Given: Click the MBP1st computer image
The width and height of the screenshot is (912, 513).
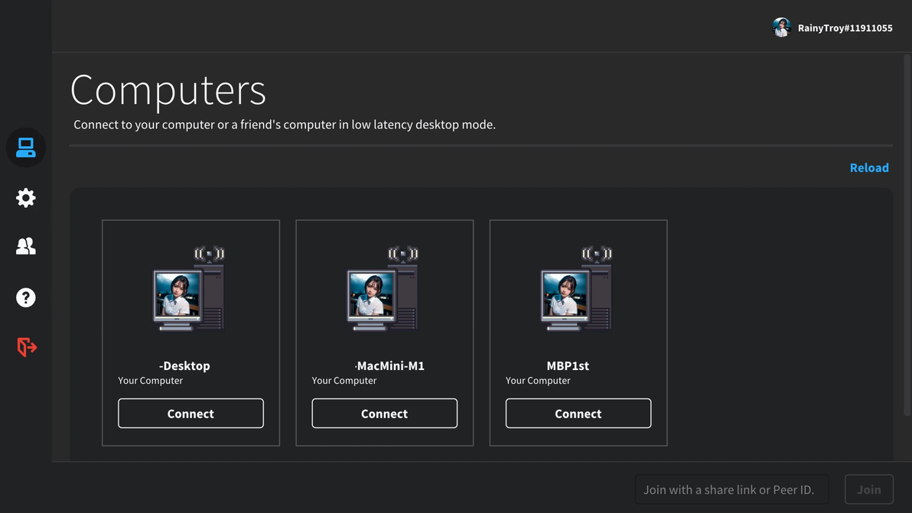Looking at the screenshot, I should [x=577, y=289].
